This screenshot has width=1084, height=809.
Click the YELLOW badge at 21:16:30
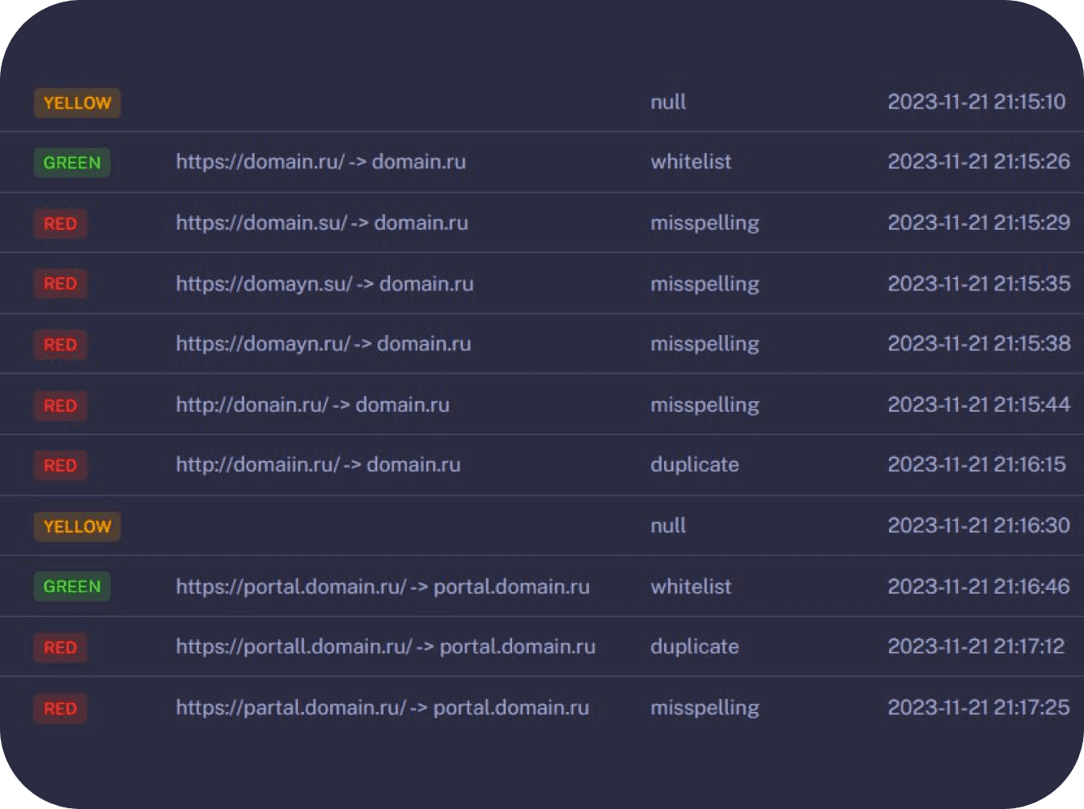(x=77, y=527)
